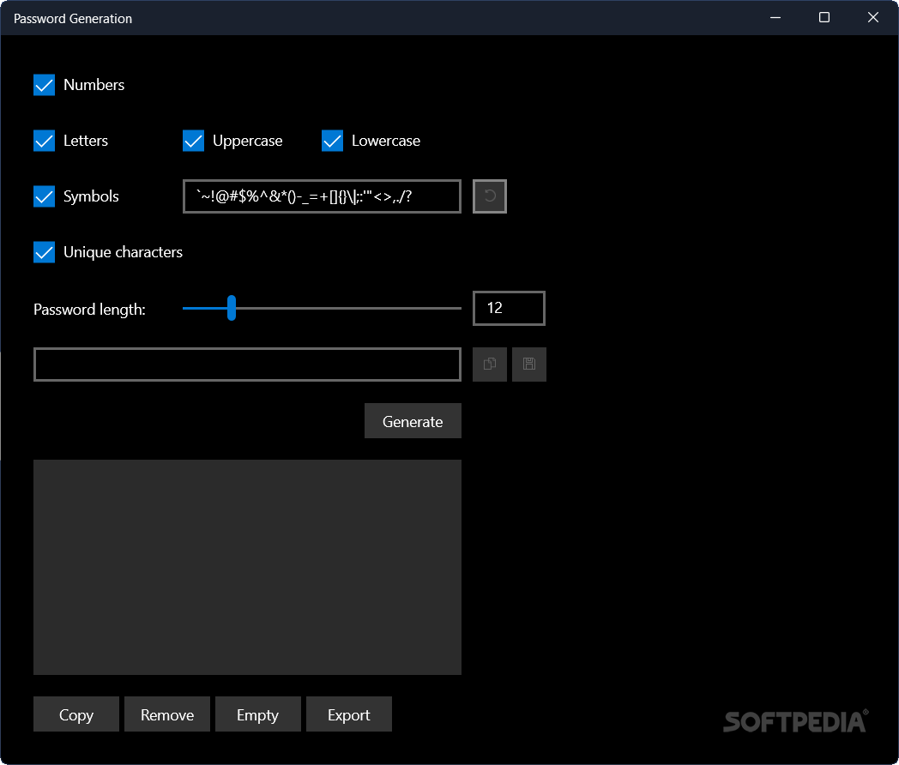Copy generated password with the clipboard icon
The width and height of the screenshot is (899, 765).
coord(490,364)
